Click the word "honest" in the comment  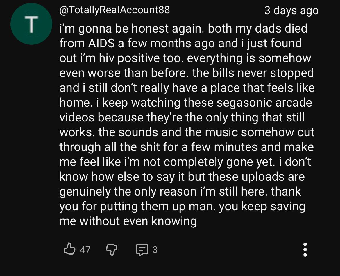(150, 28)
